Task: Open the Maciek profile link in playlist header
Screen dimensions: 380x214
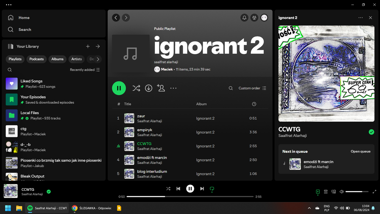Action: 167,69
